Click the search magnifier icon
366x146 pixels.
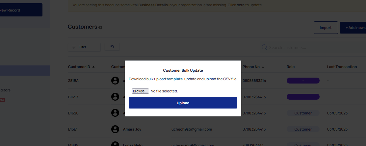(x=264, y=47)
